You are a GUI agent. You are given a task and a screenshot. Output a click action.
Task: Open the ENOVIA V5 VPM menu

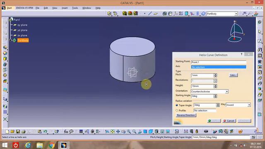[24, 8]
